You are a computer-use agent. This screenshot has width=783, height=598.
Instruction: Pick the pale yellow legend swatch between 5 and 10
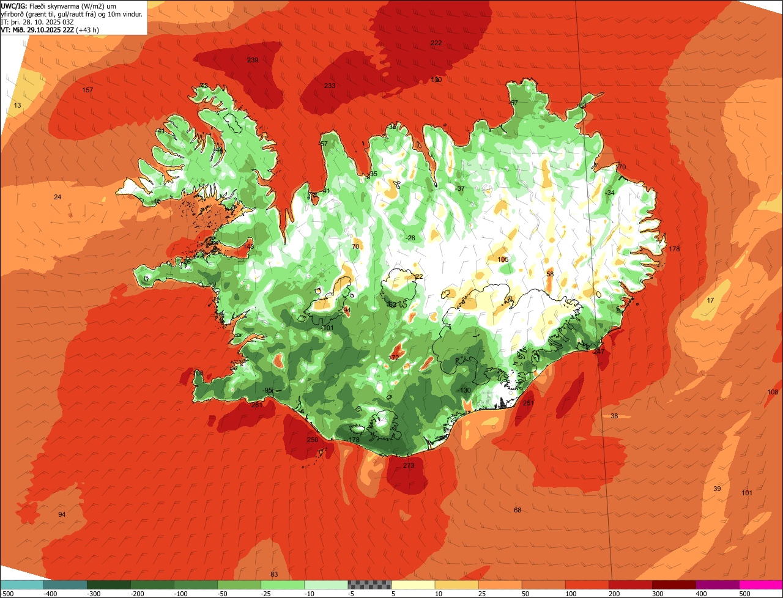(x=413, y=585)
